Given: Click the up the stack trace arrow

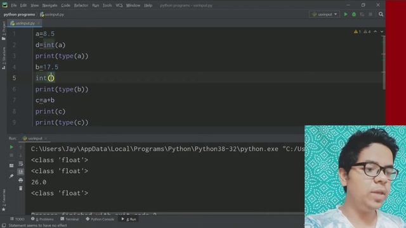Looking at the screenshot, I should [21, 147].
